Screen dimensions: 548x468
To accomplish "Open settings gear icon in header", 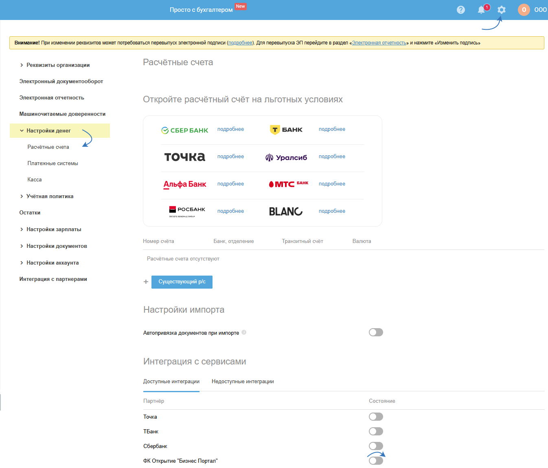I will tap(502, 10).
